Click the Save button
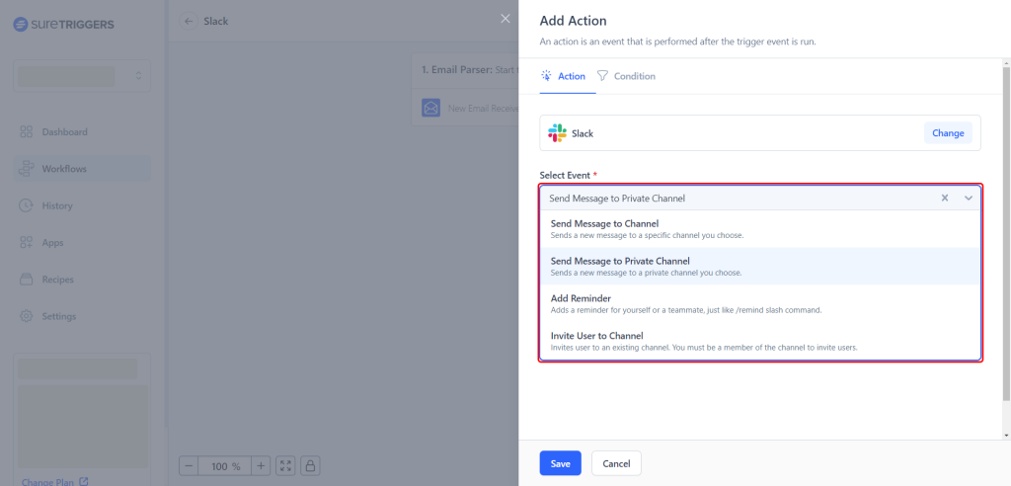 click(x=561, y=463)
